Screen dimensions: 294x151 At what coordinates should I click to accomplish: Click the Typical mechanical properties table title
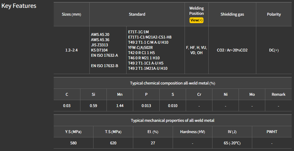172,120
